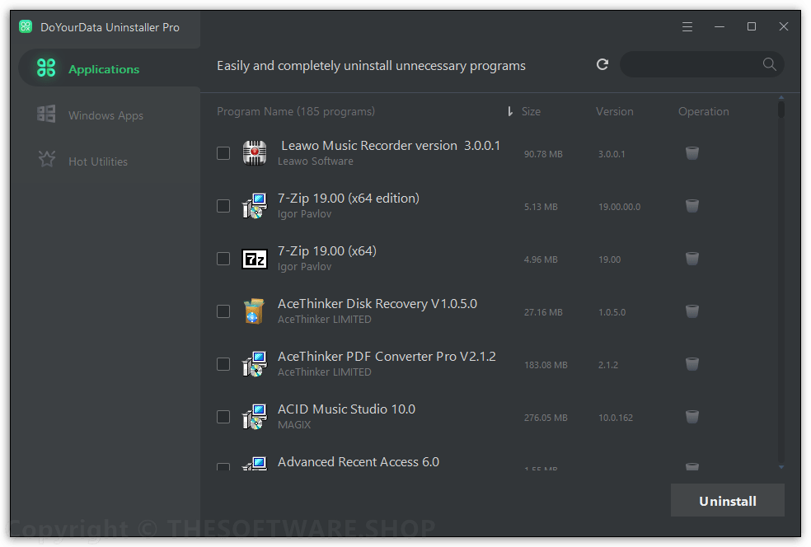Select the Leawo Music Recorder version 3.0.0.1 name
The height and width of the screenshot is (547, 811).
coord(391,145)
